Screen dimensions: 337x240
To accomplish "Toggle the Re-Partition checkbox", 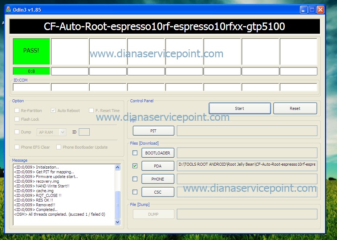I will point(17,111).
